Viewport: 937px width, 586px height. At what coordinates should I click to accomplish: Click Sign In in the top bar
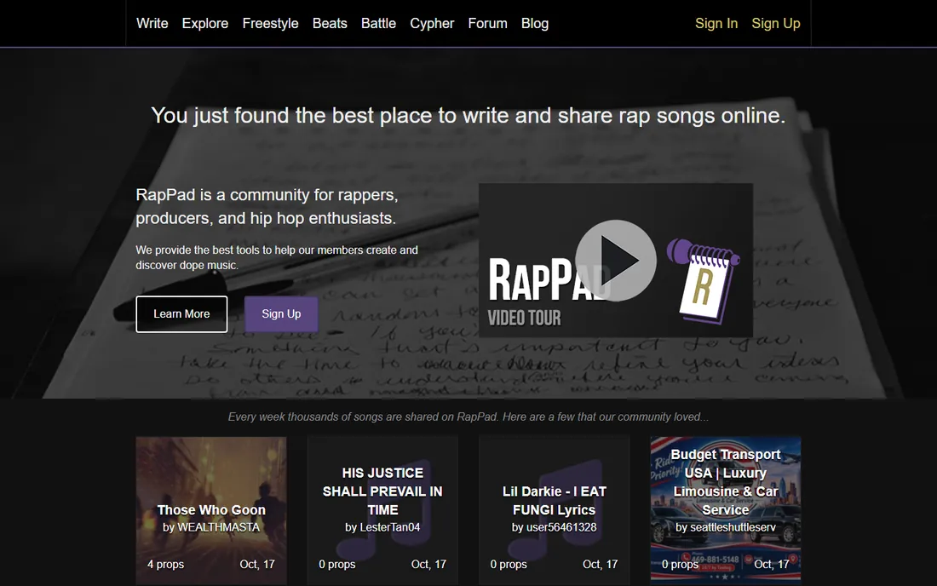click(x=716, y=23)
